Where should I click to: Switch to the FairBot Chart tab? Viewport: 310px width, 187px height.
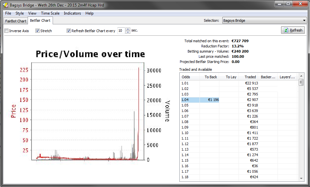pos(16,21)
